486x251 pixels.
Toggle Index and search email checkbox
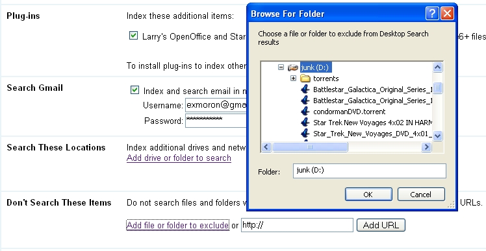134,90
